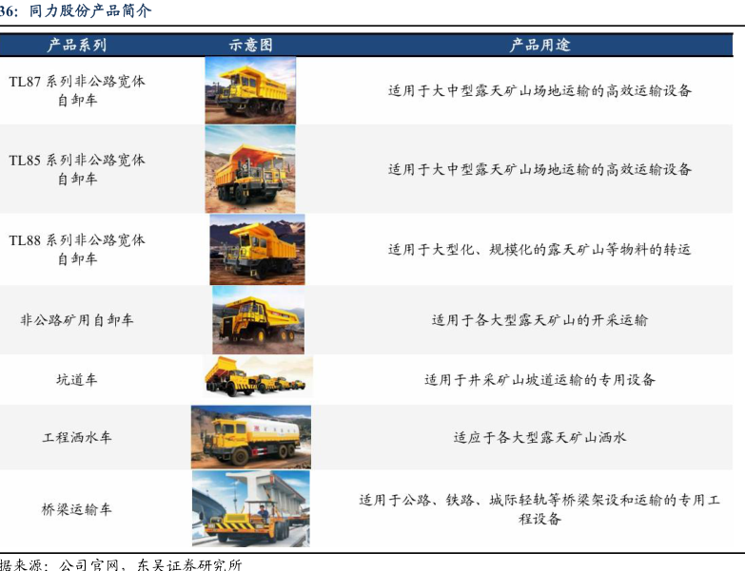Click 适用于井采矿山坡道运输的专用设备 text
745x571 pixels.
(539, 379)
